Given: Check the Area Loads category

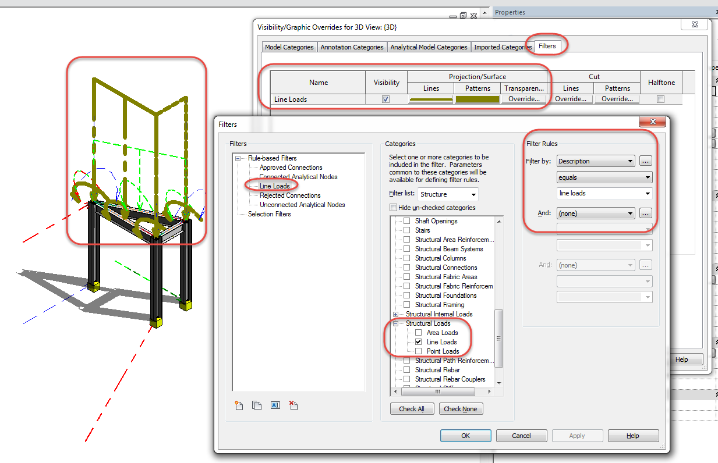Looking at the screenshot, I should (418, 332).
